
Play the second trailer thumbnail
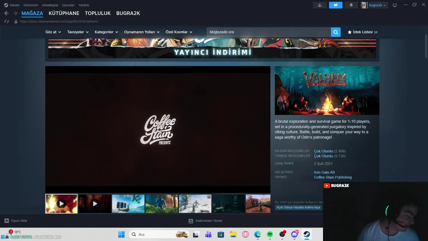pyautogui.click(x=95, y=204)
